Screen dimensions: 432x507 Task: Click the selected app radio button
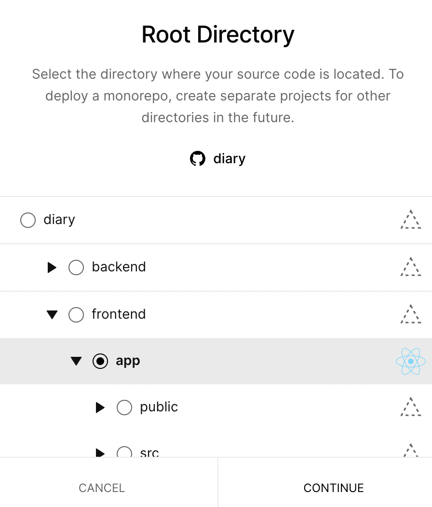pyautogui.click(x=100, y=361)
